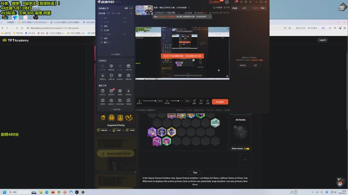
Task: Click the TFTAcademy logo
Action: pos(16,40)
